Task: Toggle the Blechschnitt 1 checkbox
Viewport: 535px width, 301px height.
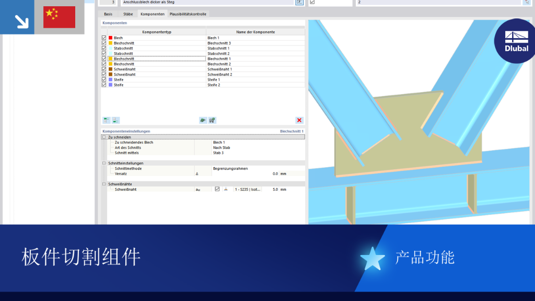Action: [104, 59]
